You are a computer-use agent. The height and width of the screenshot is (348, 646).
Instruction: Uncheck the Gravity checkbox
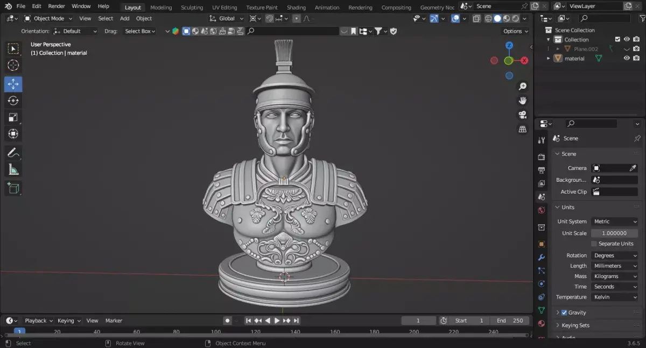click(564, 313)
